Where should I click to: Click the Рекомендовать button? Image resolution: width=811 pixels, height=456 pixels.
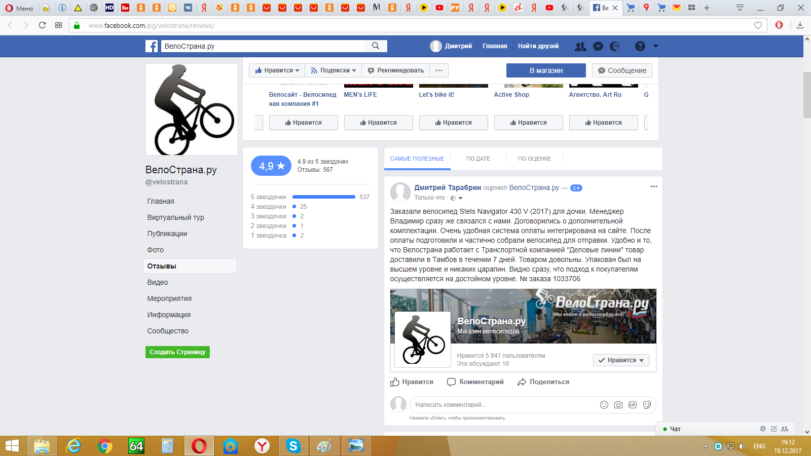[396, 70]
